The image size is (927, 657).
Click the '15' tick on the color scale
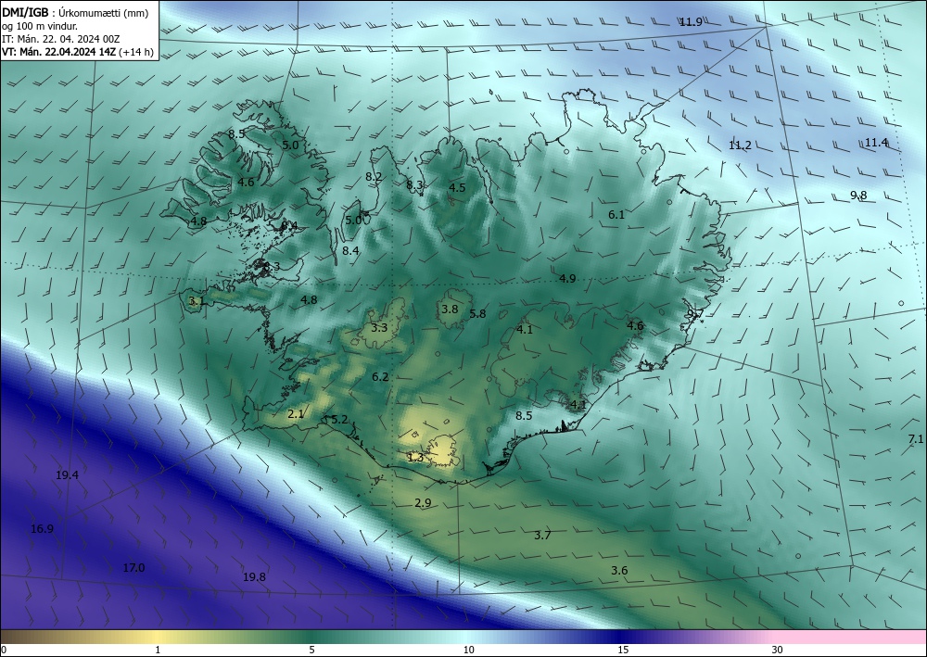623,651
